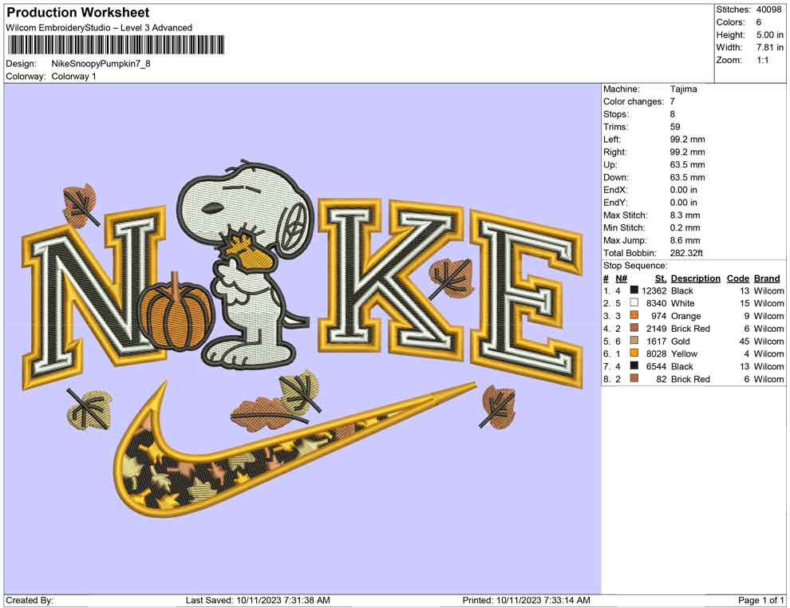The image size is (790, 608).
Task: Click the Colors value '6'
Action: [x=759, y=22]
